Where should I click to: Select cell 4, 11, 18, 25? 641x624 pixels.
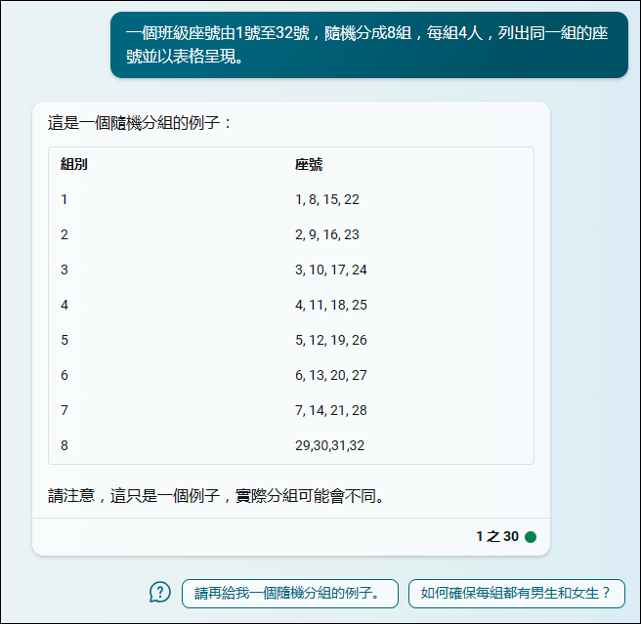331,305
